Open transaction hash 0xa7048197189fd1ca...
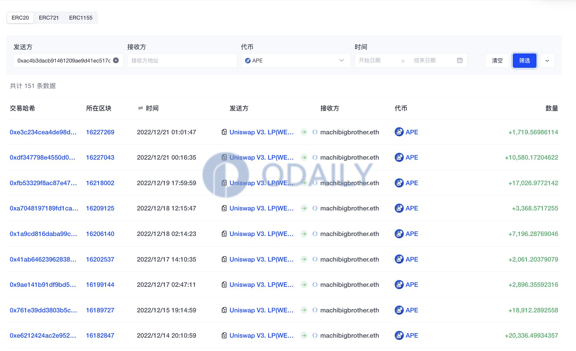Image resolution: width=576 pixels, height=351 pixels. tap(44, 208)
